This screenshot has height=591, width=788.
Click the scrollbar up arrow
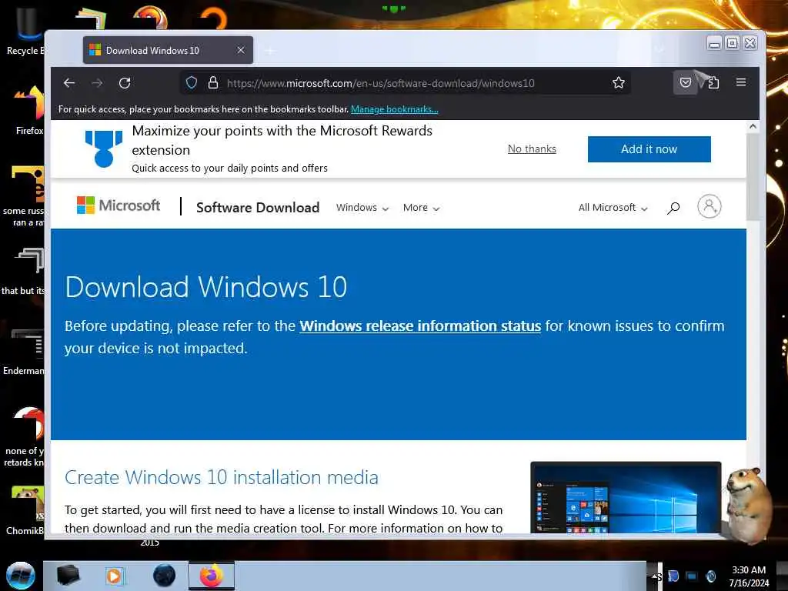point(753,127)
